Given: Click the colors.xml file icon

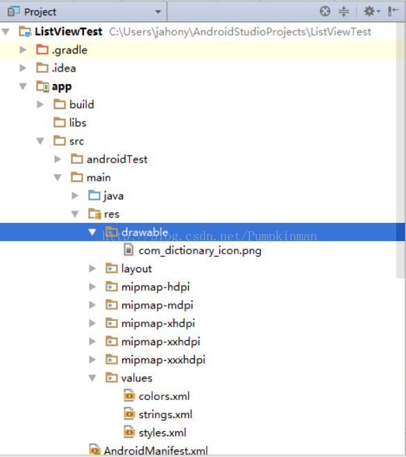Looking at the screenshot, I should 129,396.
